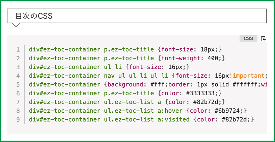This screenshot has height=142, width=275.
Task: Click line number 5 in the gutter
Action: tap(18, 84)
